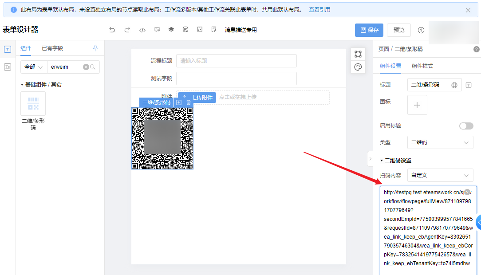Clear the erweim search text
This screenshot has height=275, width=481.
click(86, 67)
